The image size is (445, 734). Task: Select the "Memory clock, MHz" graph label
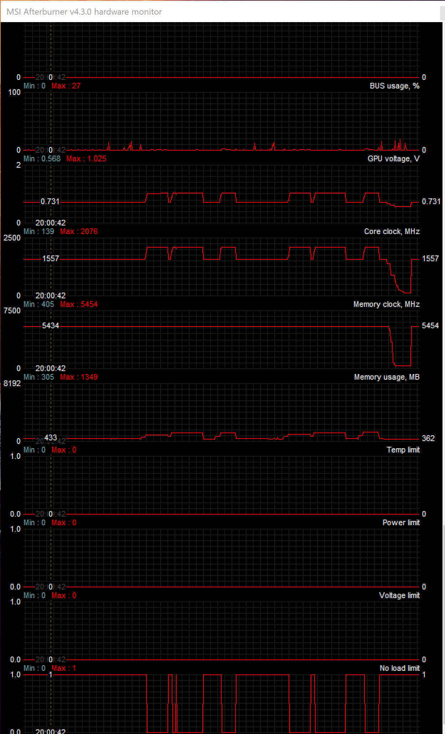(x=386, y=304)
